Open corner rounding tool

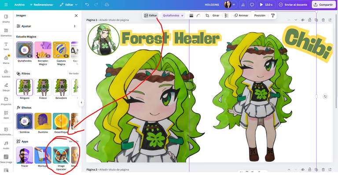198,15
